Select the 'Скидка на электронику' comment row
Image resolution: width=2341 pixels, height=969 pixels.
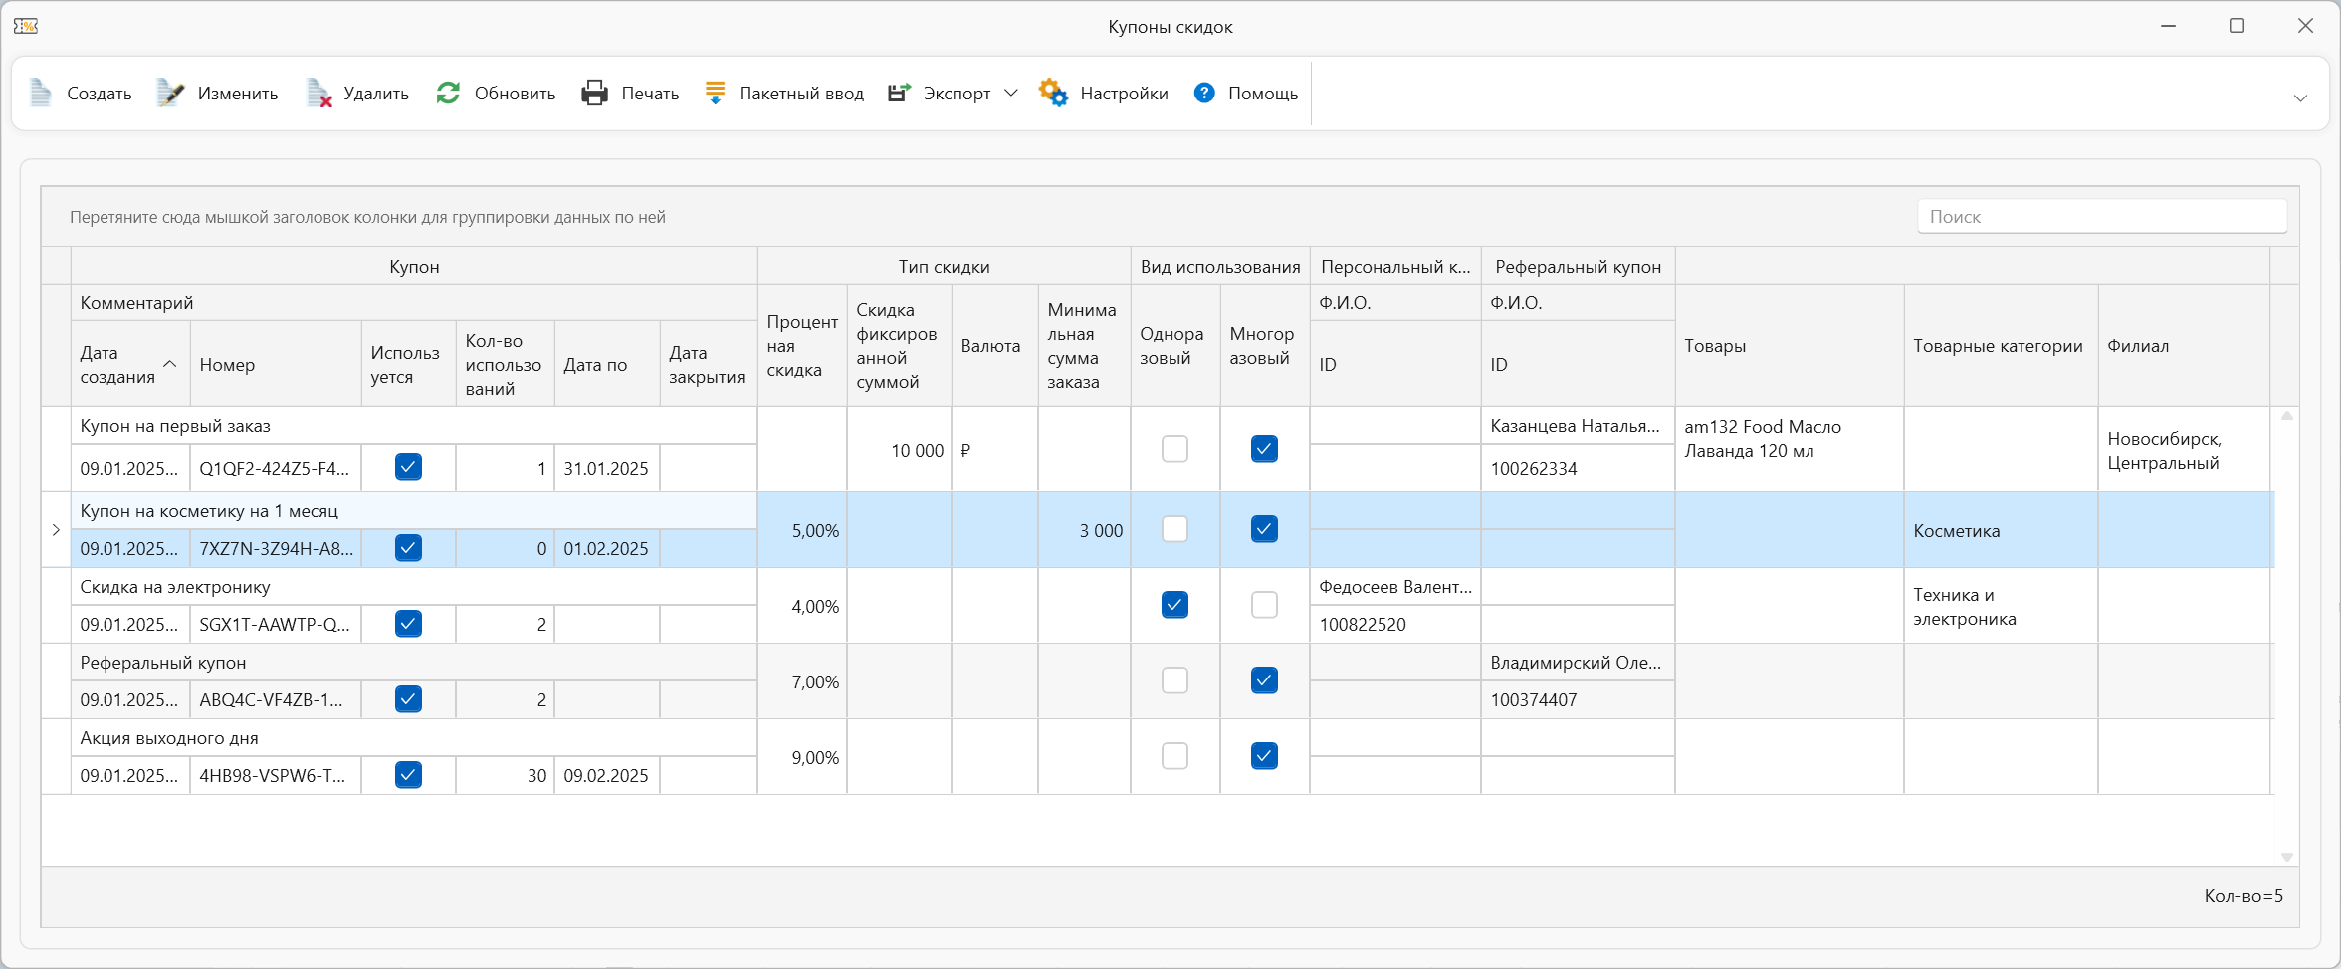[x=414, y=587]
